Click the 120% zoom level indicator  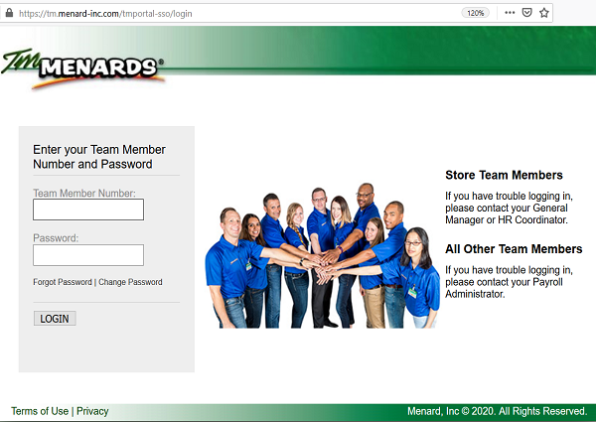tap(475, 13)
